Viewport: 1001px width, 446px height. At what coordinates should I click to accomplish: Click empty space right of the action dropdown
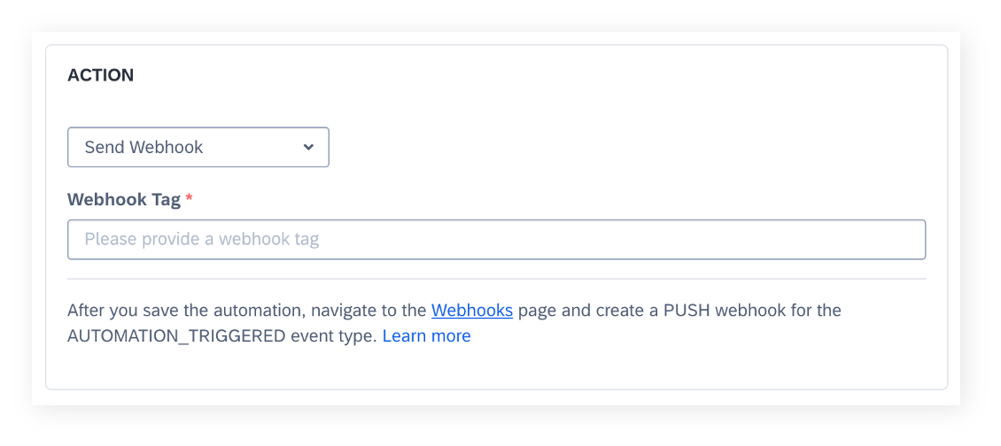pos(625,148)
